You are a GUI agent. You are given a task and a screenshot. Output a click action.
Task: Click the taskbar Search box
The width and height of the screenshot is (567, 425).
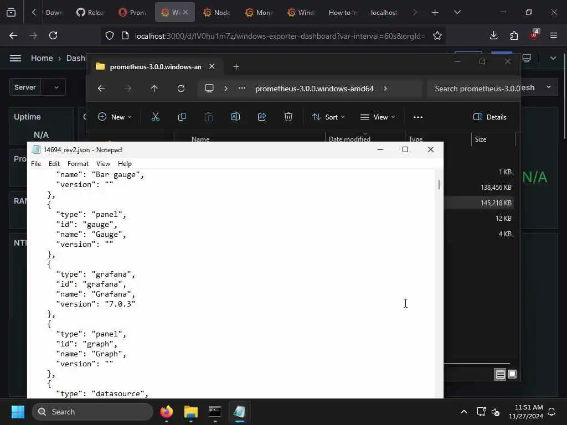(92, 412)
